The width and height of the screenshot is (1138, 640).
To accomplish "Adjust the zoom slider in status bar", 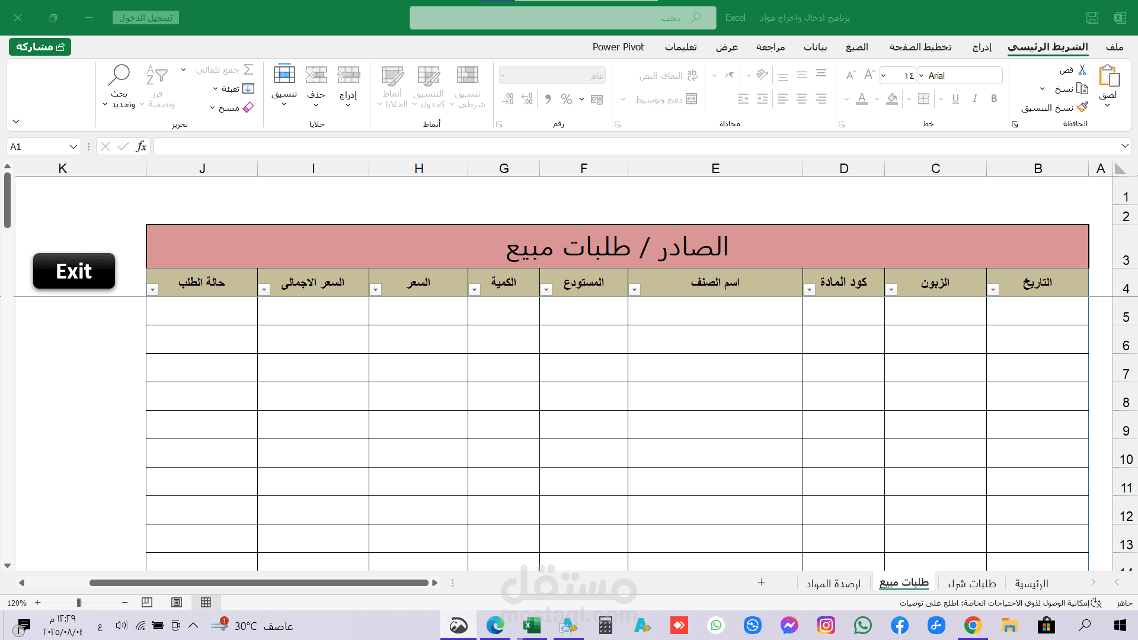I will pyautogui.click(x=78, y=603).
